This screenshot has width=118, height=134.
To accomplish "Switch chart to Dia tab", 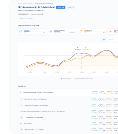I will coord(104,39).
